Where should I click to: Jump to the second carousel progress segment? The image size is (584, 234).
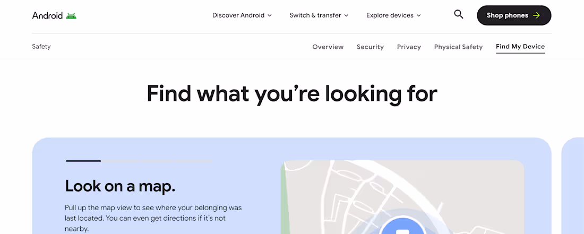click(120, 161)
